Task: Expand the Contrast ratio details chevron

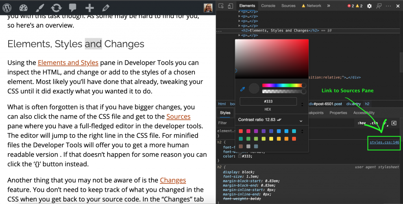Action: point(301,121)
